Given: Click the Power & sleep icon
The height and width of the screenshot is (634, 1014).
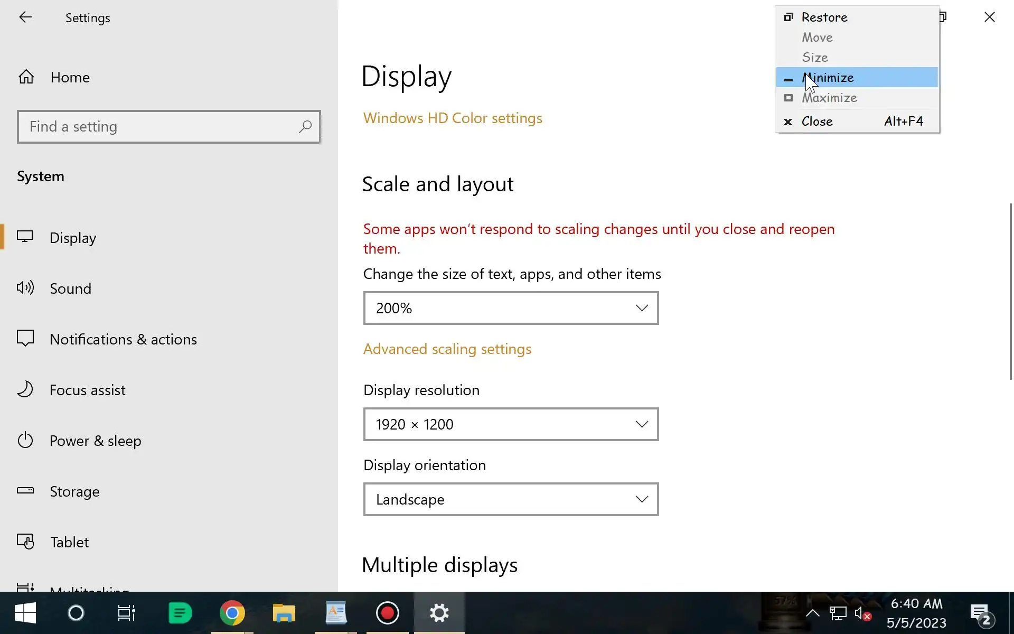Looking at the screenshot, I should [25, 441].
